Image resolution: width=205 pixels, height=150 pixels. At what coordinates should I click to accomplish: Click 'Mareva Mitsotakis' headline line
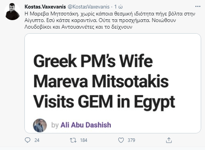(x=101, y=81)
